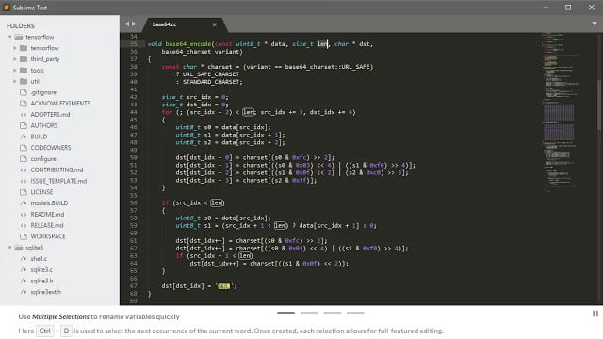Click the minimap code preview
Image resolution: width=603 pixels, height=339 pixels.
[560, 112]
